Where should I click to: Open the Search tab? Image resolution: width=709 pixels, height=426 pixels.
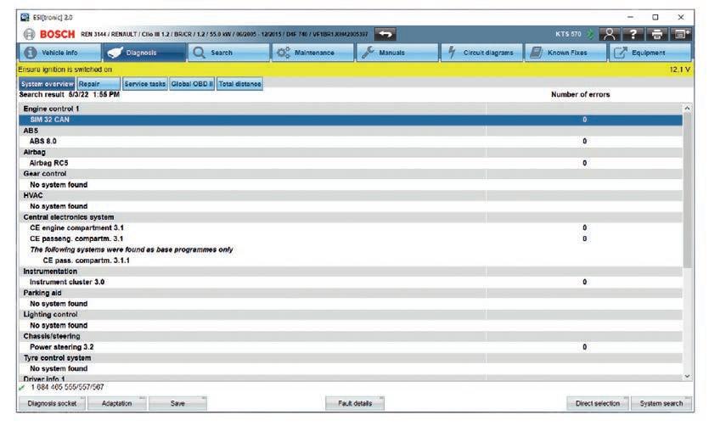(228, 53)
